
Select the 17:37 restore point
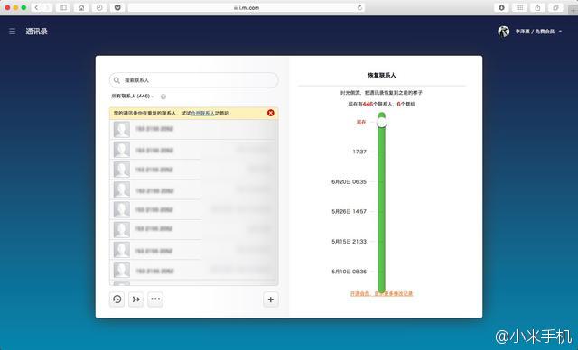(x=359, y=152)
